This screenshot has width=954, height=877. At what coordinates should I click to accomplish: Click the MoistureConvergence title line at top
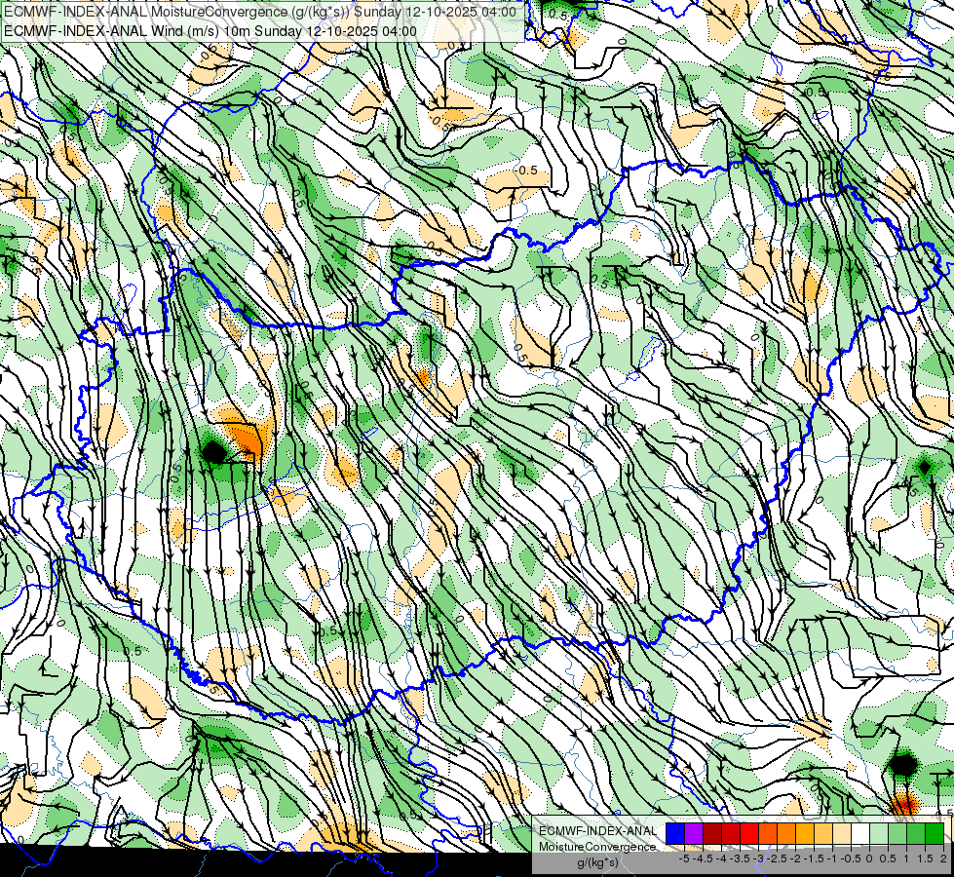point(260,12)
